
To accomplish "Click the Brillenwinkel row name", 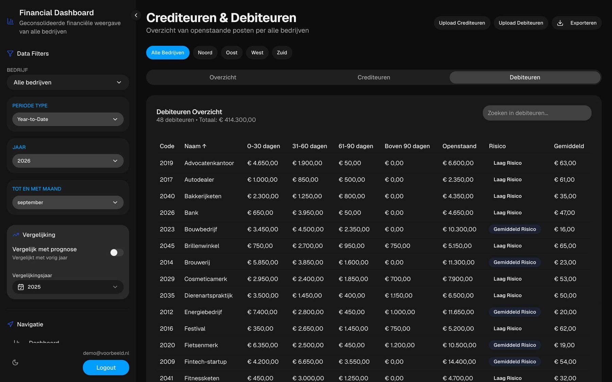I will 202,246.
